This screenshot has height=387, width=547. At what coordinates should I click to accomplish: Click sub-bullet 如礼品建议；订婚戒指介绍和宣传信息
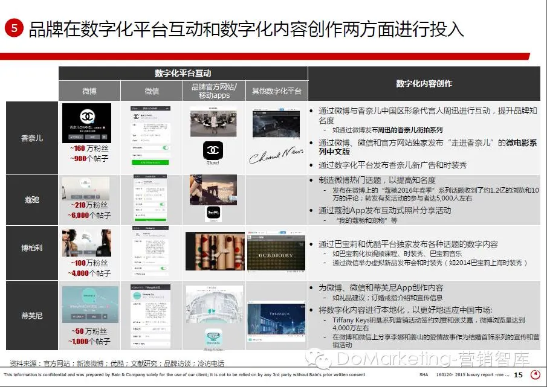387,298
